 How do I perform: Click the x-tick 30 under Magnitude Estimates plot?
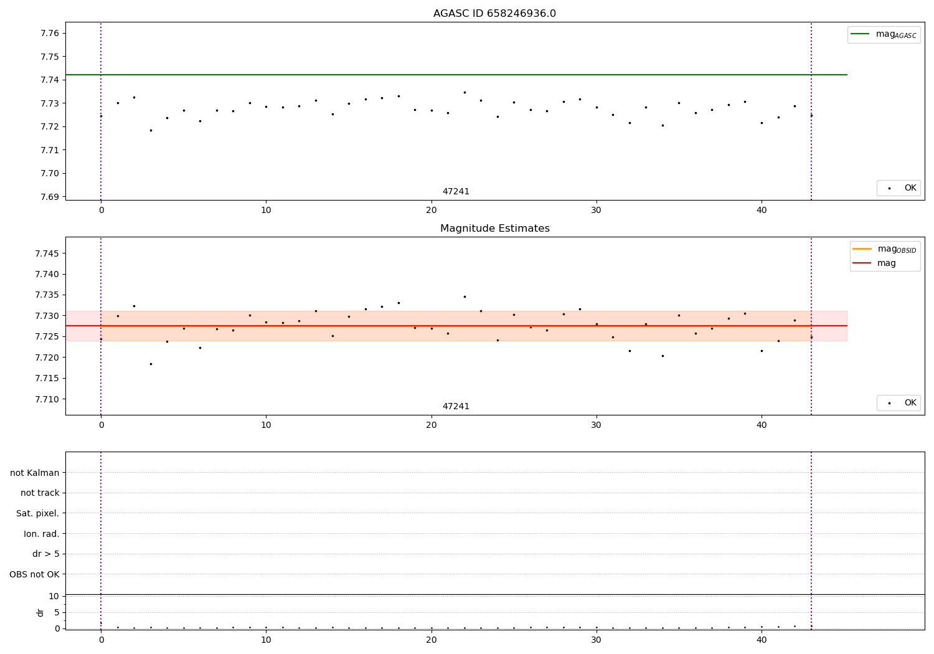pos(597,425)
